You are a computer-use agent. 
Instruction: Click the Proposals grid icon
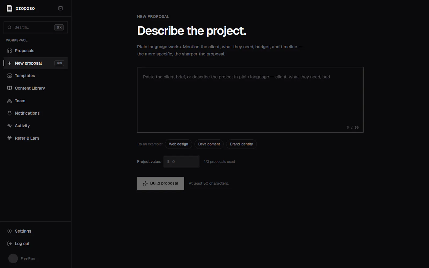(x=10, y=51)
